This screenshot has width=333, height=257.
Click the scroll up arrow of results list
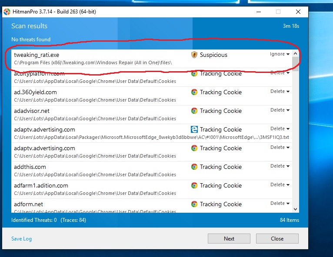coord(296,54)
